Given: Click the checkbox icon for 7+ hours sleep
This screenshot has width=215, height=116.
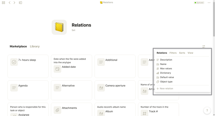Looking at the screenshot, I should (x=14, y=62).
